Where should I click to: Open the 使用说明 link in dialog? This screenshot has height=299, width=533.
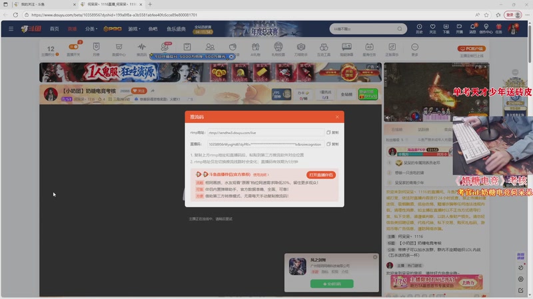click(261, 175)
